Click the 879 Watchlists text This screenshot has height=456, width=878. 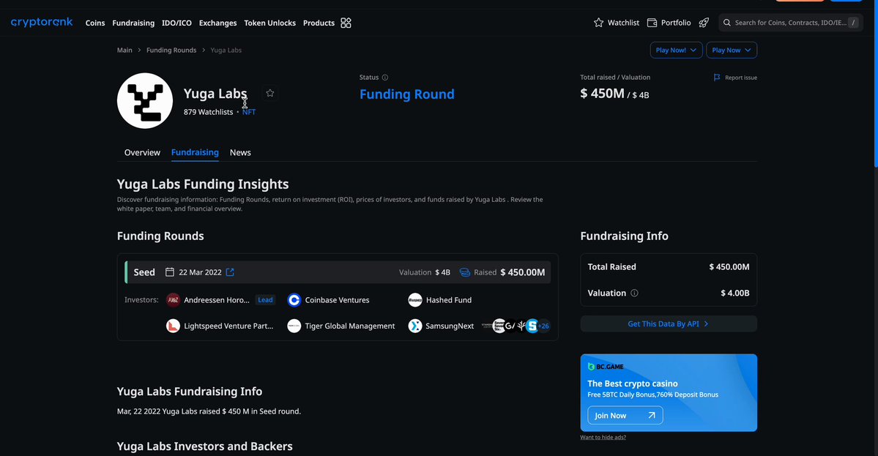[208, 112]
